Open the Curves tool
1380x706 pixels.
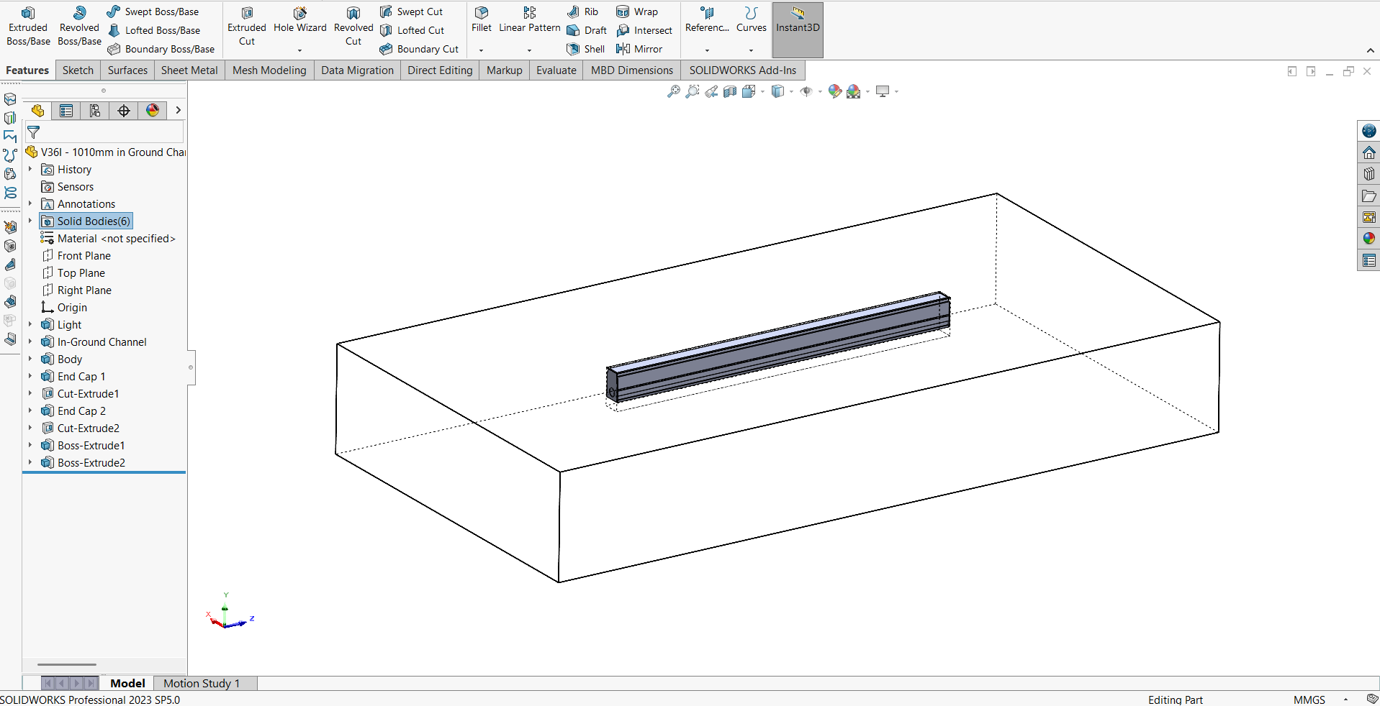point(752,20)
